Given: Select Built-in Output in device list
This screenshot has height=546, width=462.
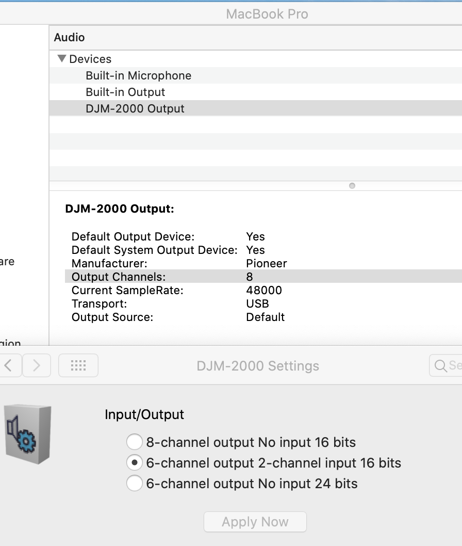Looking at the screenshot, I should [x=256, y=92].
